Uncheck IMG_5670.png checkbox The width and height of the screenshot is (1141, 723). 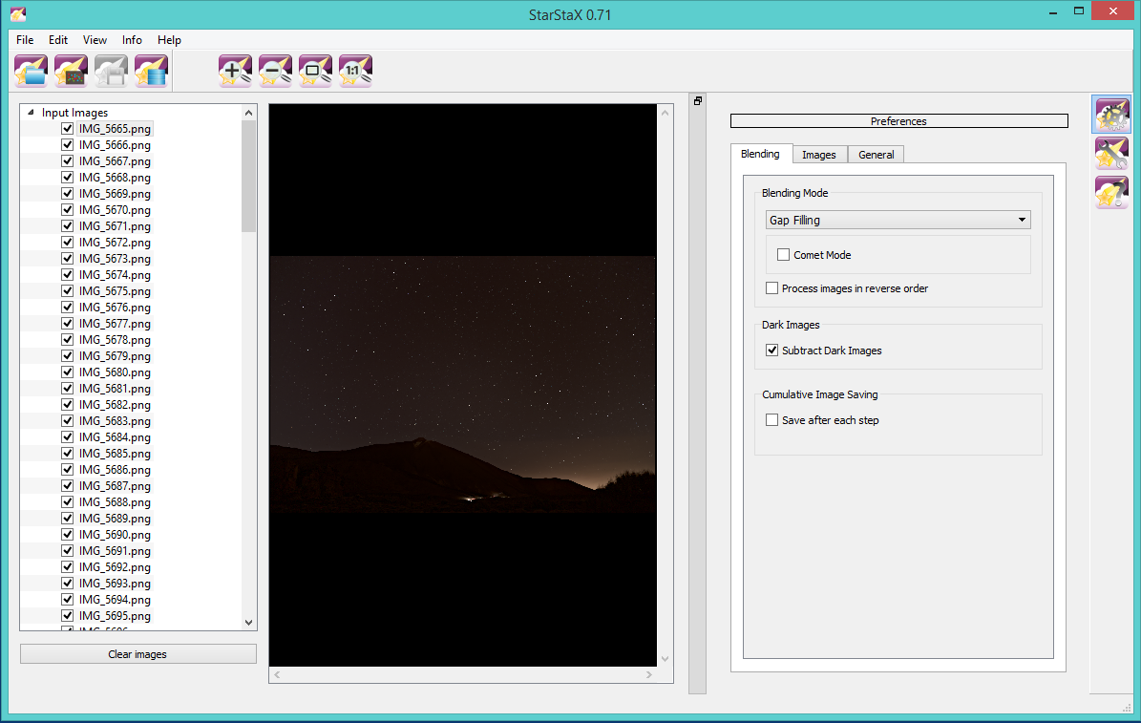(x=68, y=210)
